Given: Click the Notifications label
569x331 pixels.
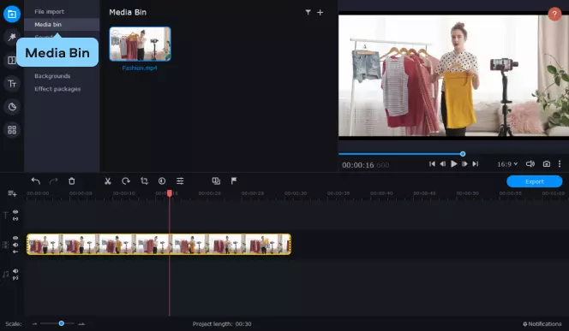Looking at the screenshot, I should pyautogui.click(x=545, y=324).
